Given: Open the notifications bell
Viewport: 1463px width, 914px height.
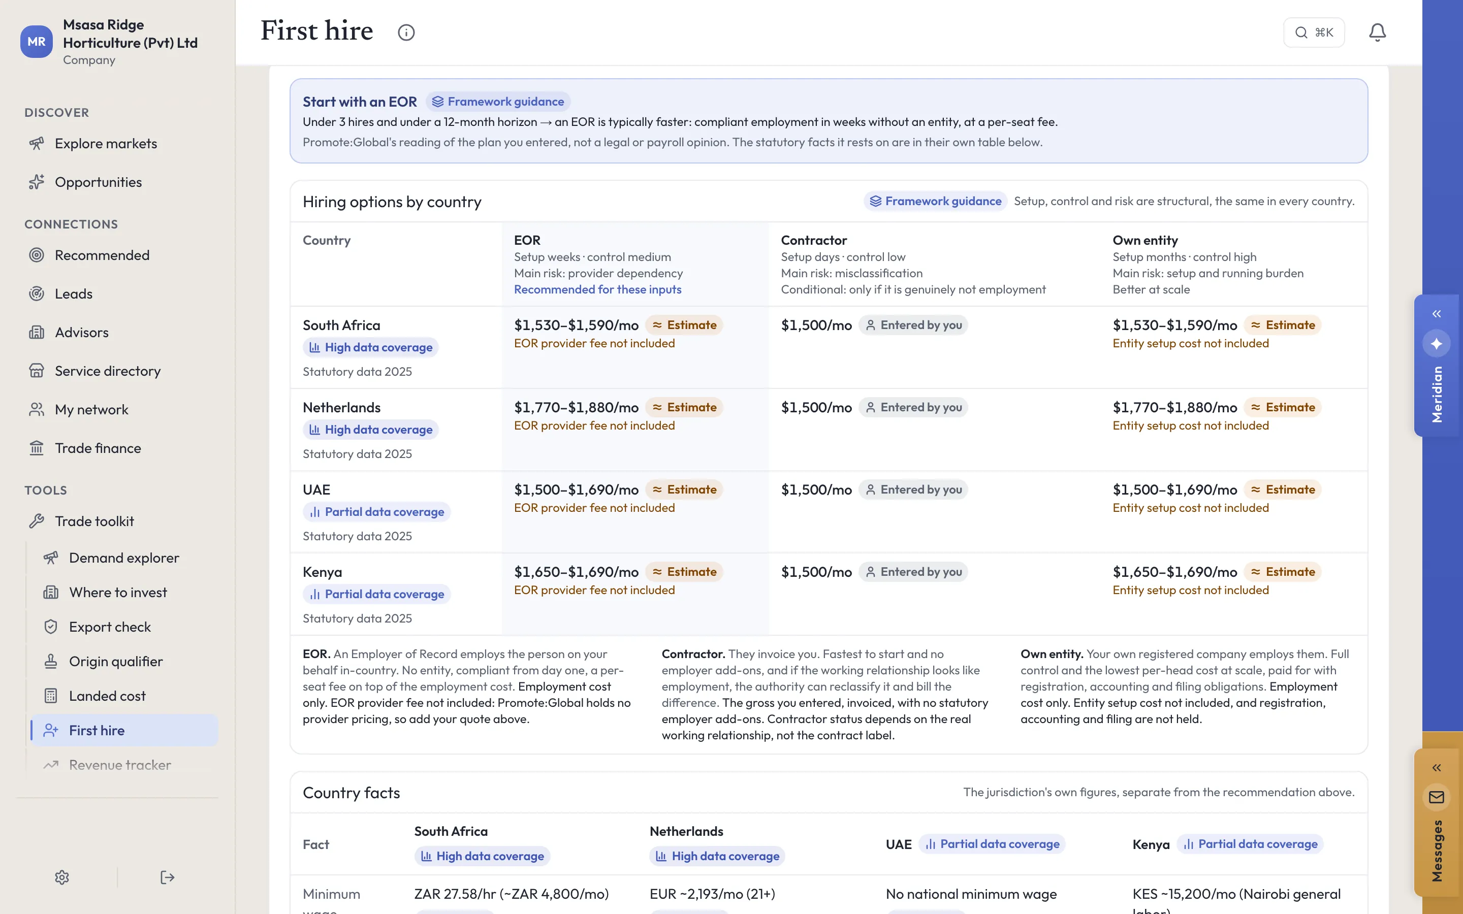Looking at the screenshot, I should [1377, 32].
